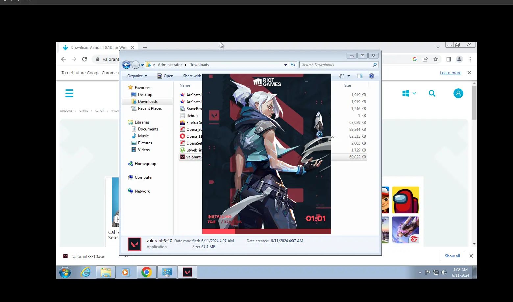Open Internet Explorer from the taskbar
The width and height of the screenshot is (513, 302).
85,272
